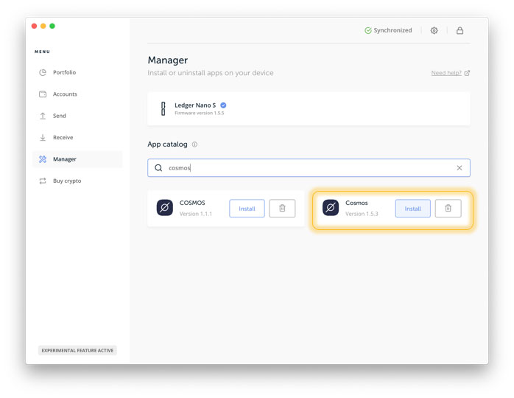Click the Accounts wallet icon
The image size is (514, 398).
(x=43, y=94)
